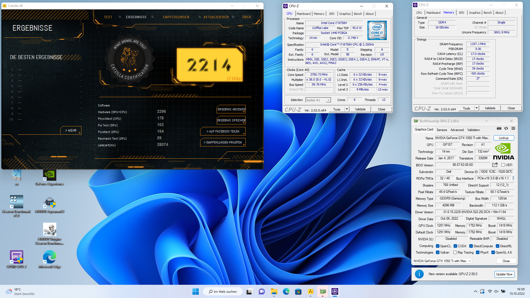
Task: Open Microsoft Store from the taskbar
Action: coord(298,291)
